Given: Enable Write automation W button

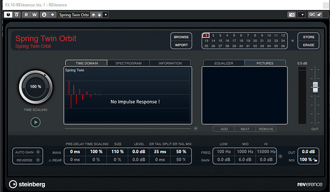Looking at the screenshot, I should [x=34, y=15].
